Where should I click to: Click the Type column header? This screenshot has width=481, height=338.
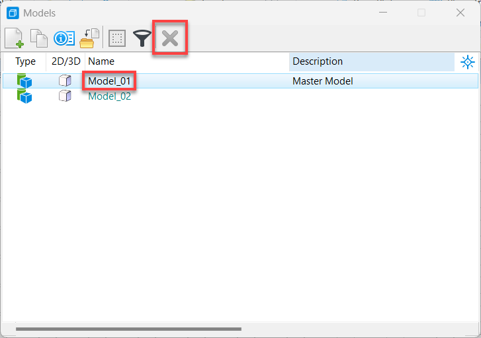click(25, 61)
